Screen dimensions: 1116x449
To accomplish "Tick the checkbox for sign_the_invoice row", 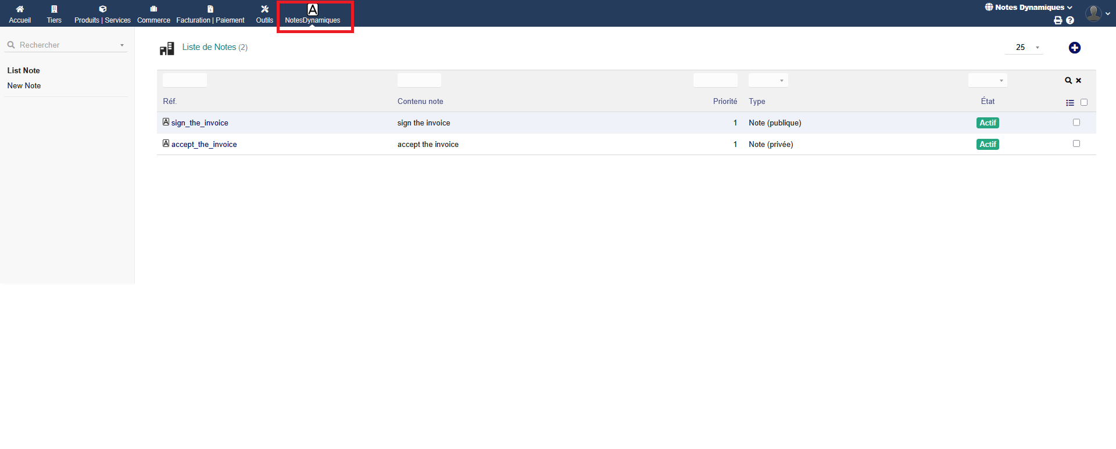I will click(1076, 123).
